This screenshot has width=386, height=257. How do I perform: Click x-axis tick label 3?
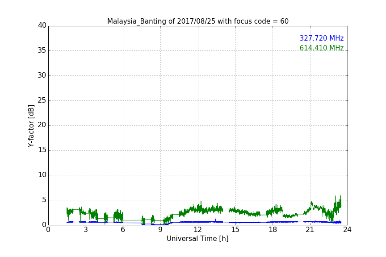tap(86, 230)
